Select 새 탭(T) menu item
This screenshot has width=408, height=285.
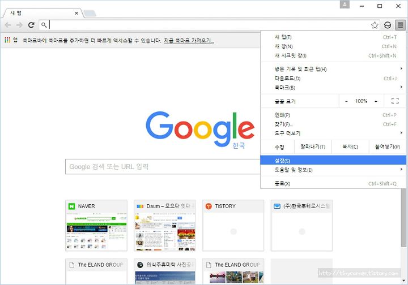333,37
